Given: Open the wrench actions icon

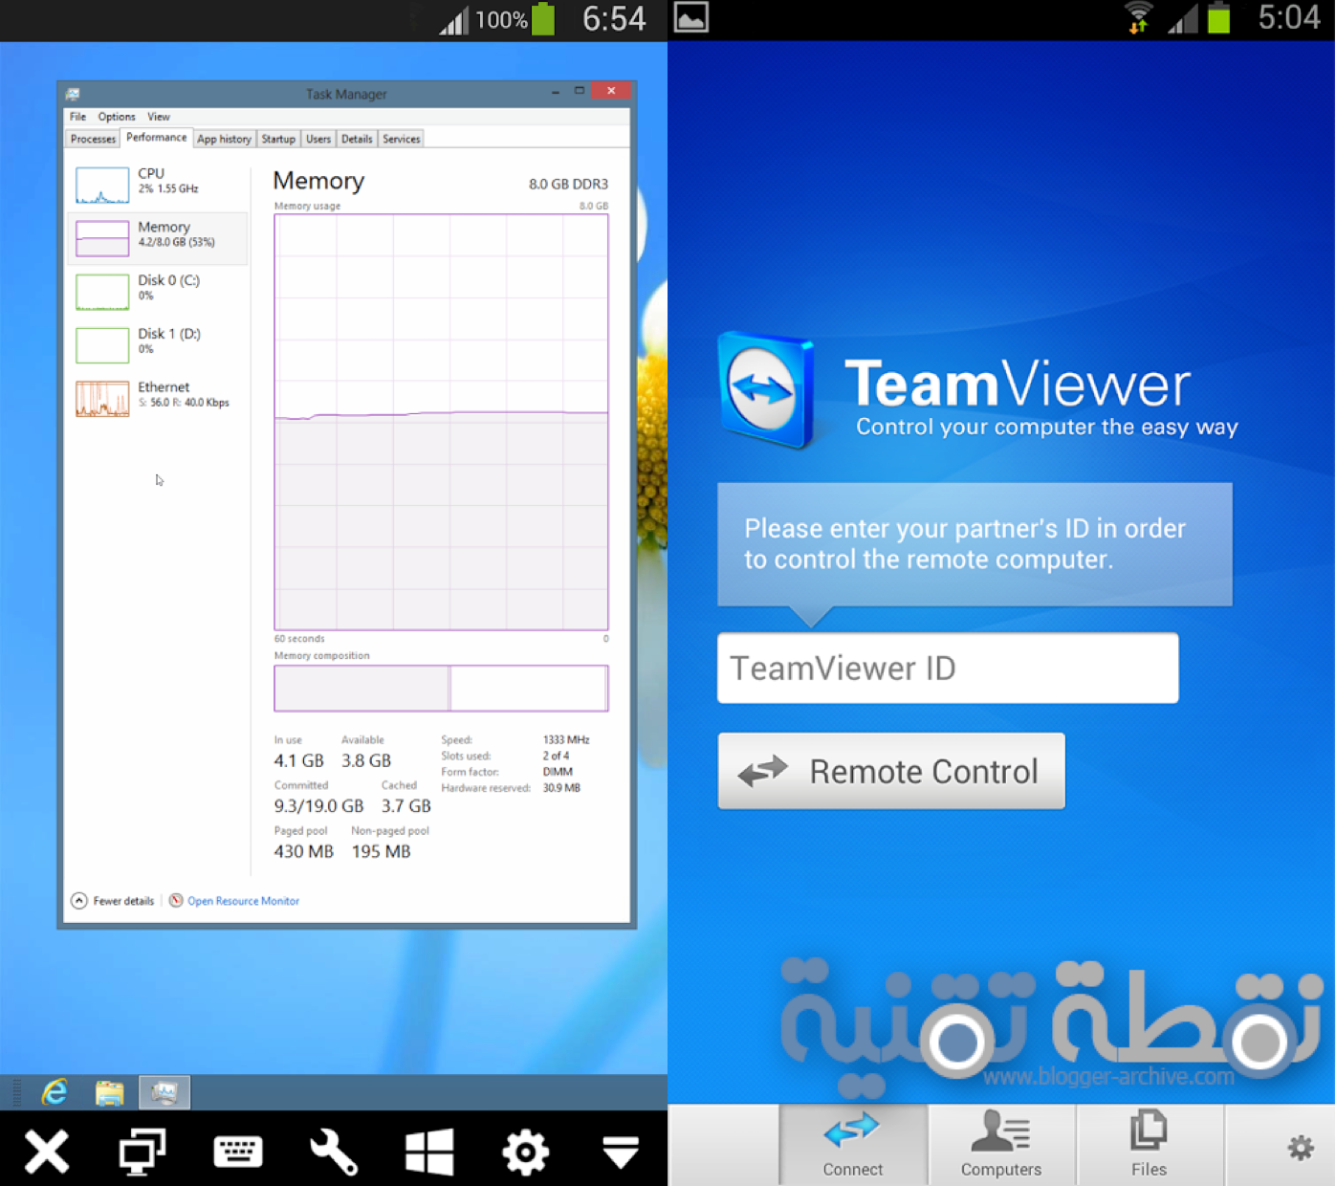Looking at the screenshot, I should click(x=334, y=1152).
